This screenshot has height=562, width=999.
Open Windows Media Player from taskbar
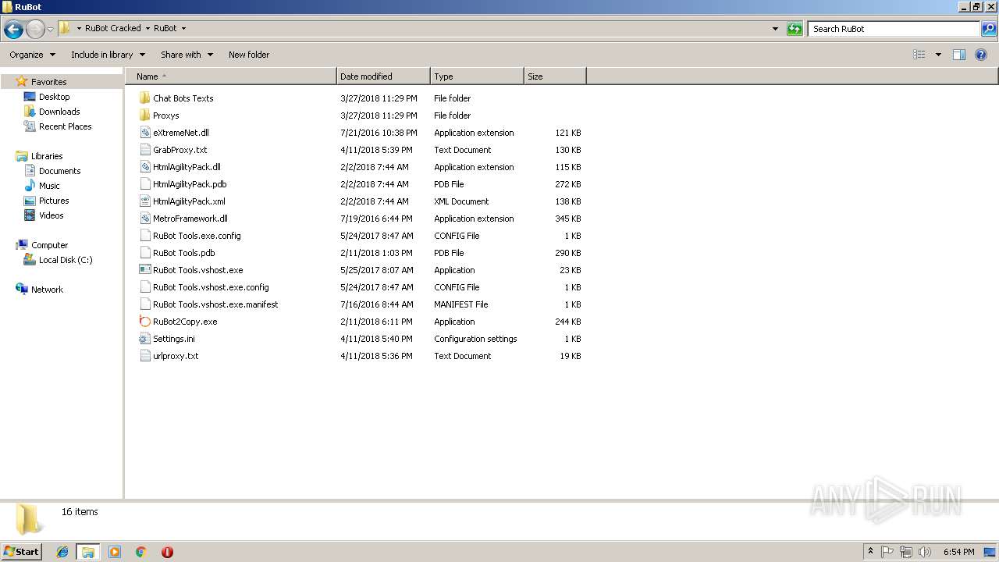tap(115, 552)
